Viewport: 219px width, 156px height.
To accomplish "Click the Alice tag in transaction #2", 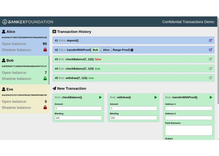I will coord(106,50).
